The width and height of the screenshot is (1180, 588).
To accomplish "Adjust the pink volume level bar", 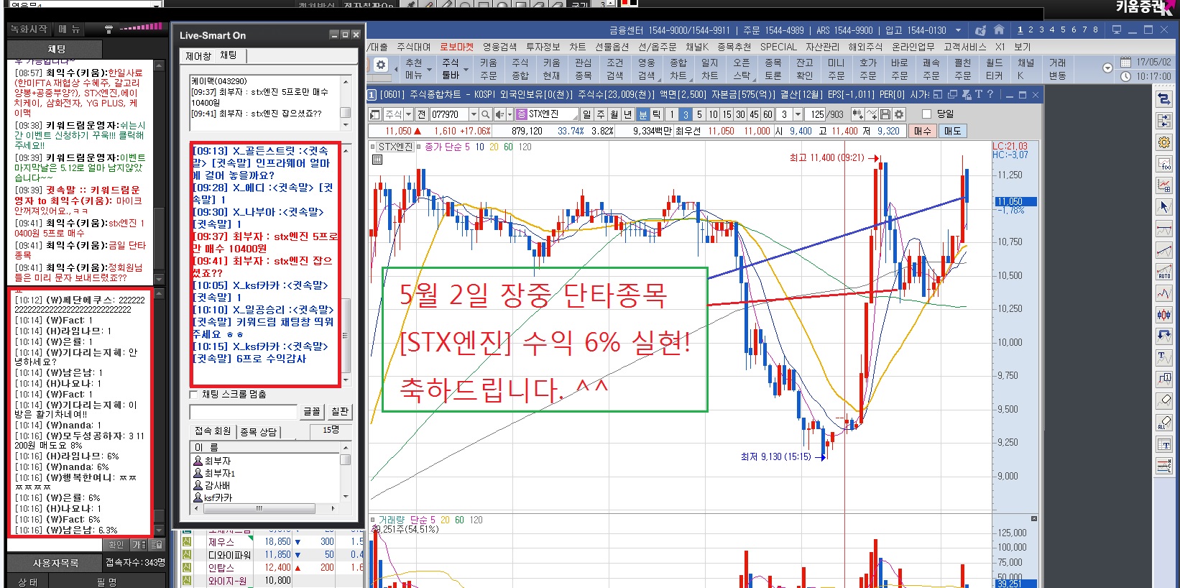I will coord(141,27).
